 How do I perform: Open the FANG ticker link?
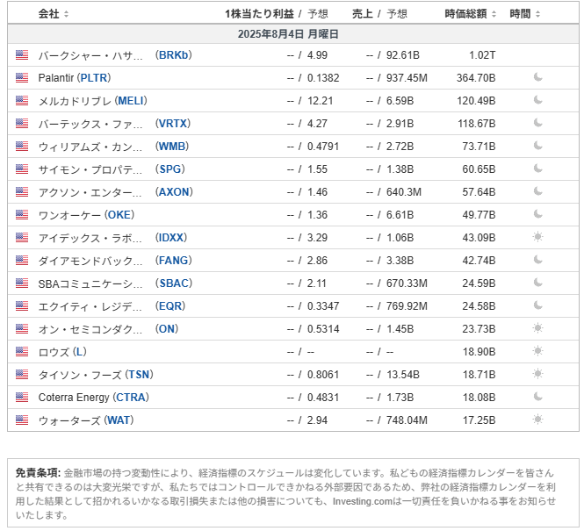174,261
